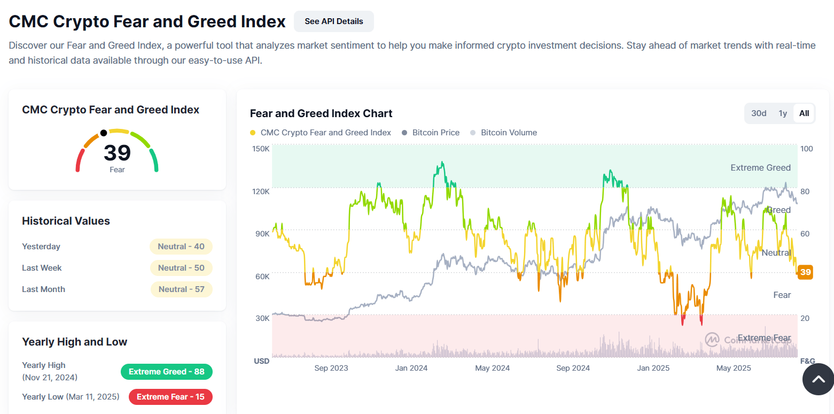Click the Extreme Greed - 88 badge
Image resolution: width=834 pixels, height=414 pixels.
[167, 372]
